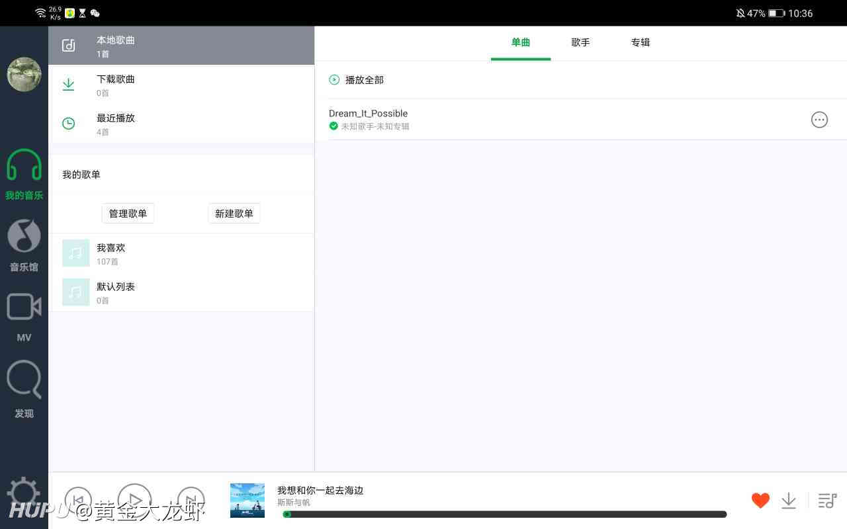Switch to the 单曲 tab
The width and height of the screenshot is (847, 529).
click(x=521, y=42)
